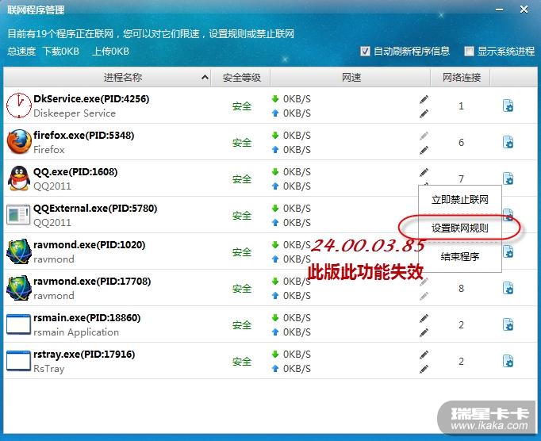Open settings icon for ravmond.exe PID:1020 row

[x=508, y=252]
